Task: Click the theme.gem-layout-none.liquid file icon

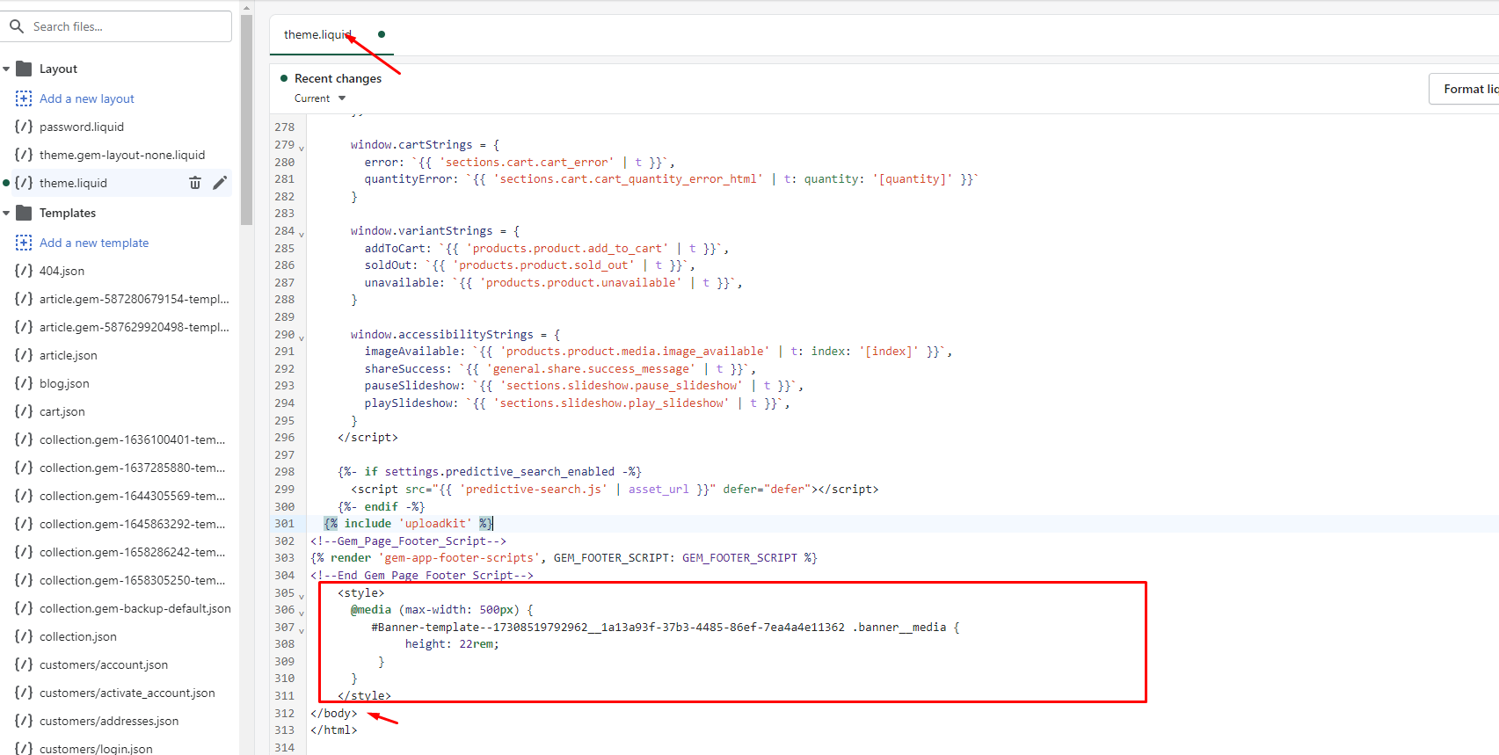Action: coord(24,155)
